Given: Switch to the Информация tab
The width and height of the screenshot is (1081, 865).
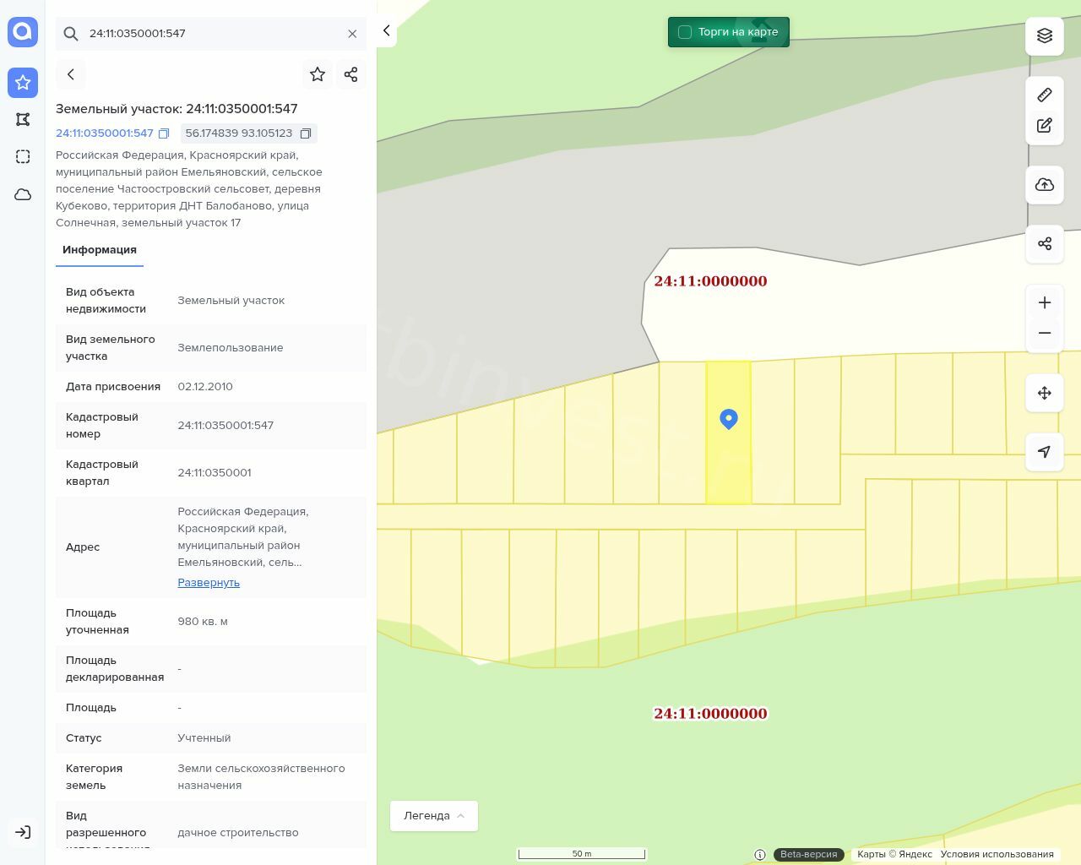Looking at the screenshot, I should click(100, 250).
